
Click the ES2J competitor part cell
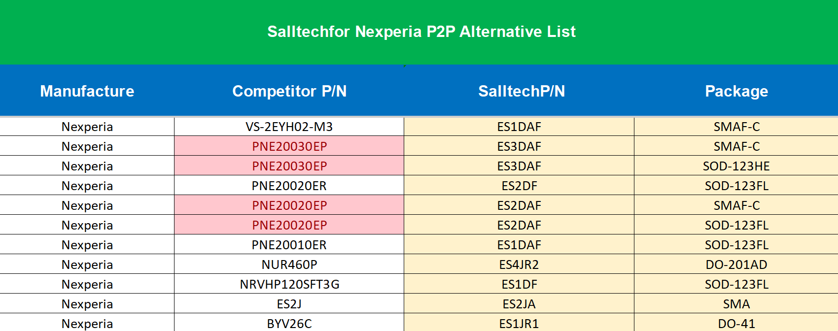289,304
